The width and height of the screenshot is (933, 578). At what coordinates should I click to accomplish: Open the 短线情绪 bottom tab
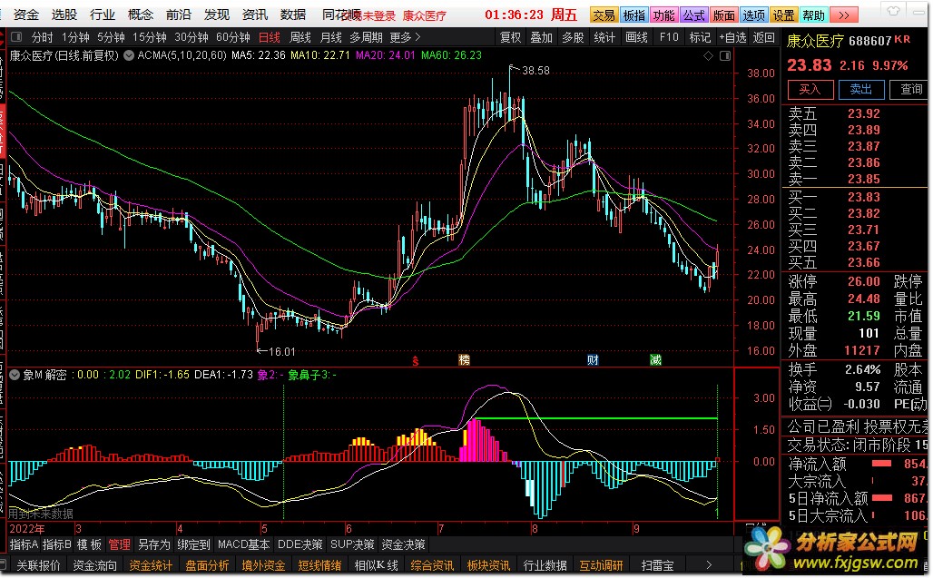[x=319, y=565]
